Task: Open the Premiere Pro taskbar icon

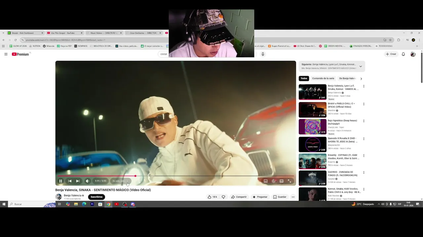Action: click(x=92, y=204)
